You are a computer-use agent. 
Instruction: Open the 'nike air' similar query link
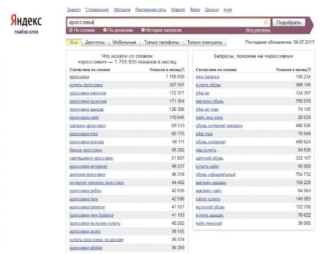pyautogui.click(x=203, y=93)
